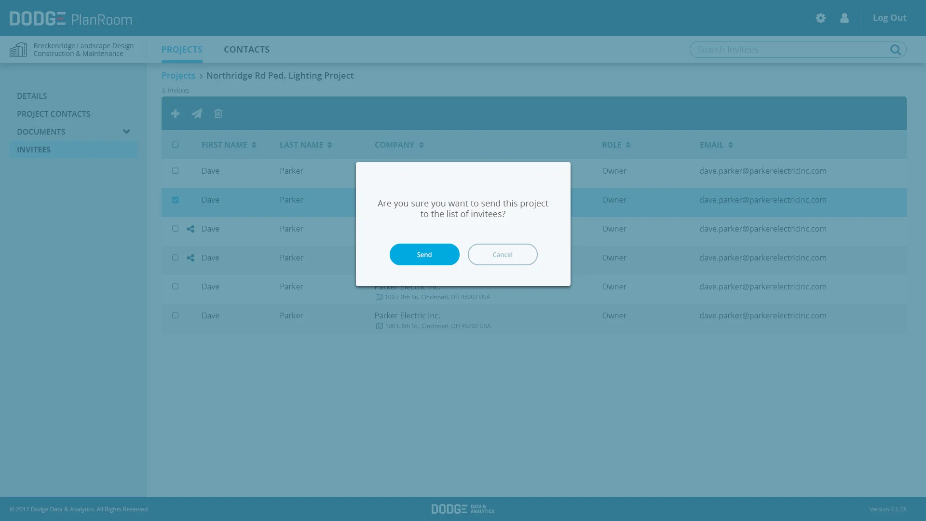Screen dimensions: 926x521
Task: Click the Projects breadcrumb link
Action: [x=178, y=76]
